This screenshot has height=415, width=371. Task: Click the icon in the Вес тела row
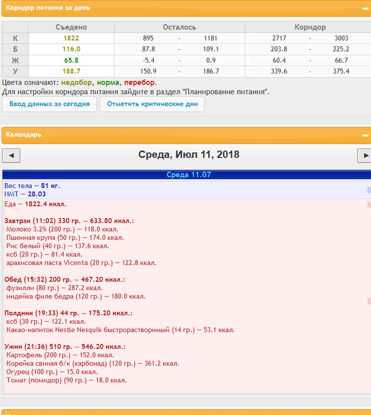click(x=368, y=189)
